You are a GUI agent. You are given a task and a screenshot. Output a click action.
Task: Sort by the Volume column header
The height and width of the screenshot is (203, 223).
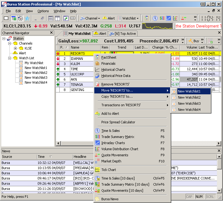[x=189, y=47]
